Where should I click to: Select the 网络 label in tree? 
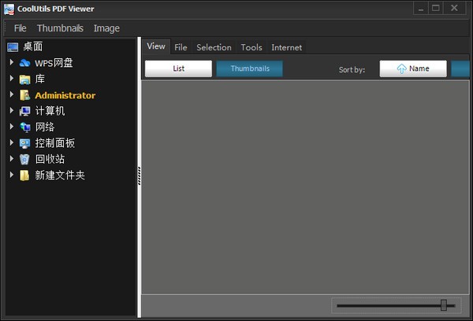coord(45,127)
